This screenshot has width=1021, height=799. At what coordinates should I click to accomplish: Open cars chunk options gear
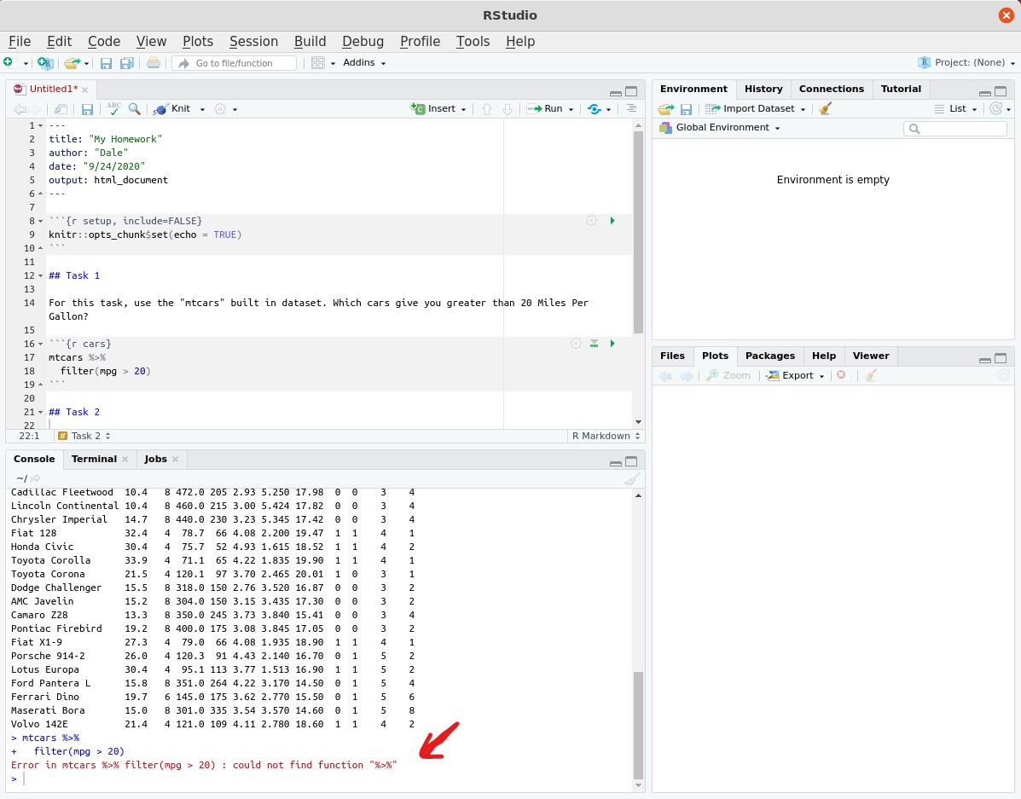[x=576, y=343]
